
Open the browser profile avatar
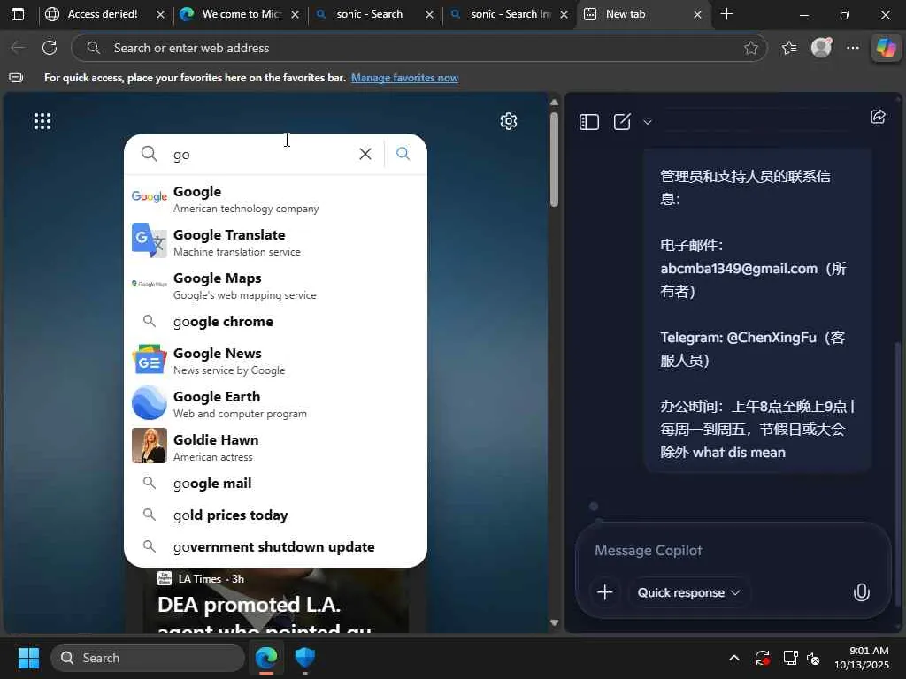[x=821, y=48]
